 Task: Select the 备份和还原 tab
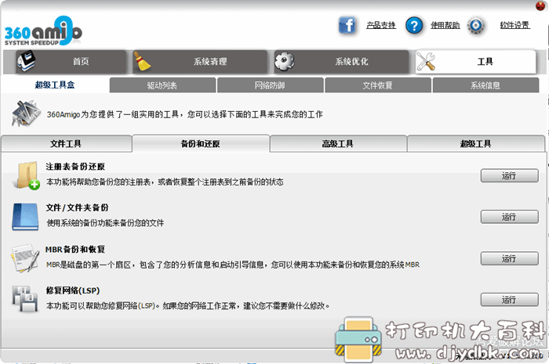tap(201, 143)
